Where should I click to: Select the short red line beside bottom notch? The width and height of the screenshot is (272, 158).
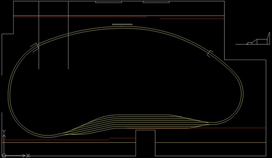(122, 138)
